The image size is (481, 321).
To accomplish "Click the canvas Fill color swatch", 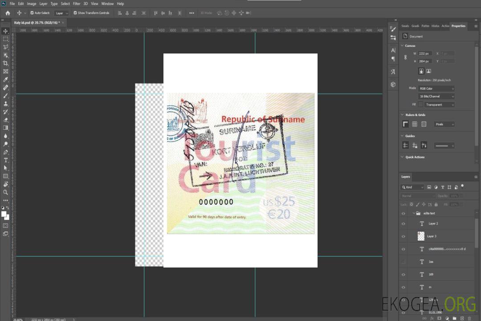I will click(x=420, y=105).
